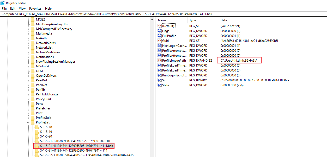The width and height of the screenshot is (327, 157).
Task: Click the S-1-5-18 key folder icon
Action: click(37, 127)
